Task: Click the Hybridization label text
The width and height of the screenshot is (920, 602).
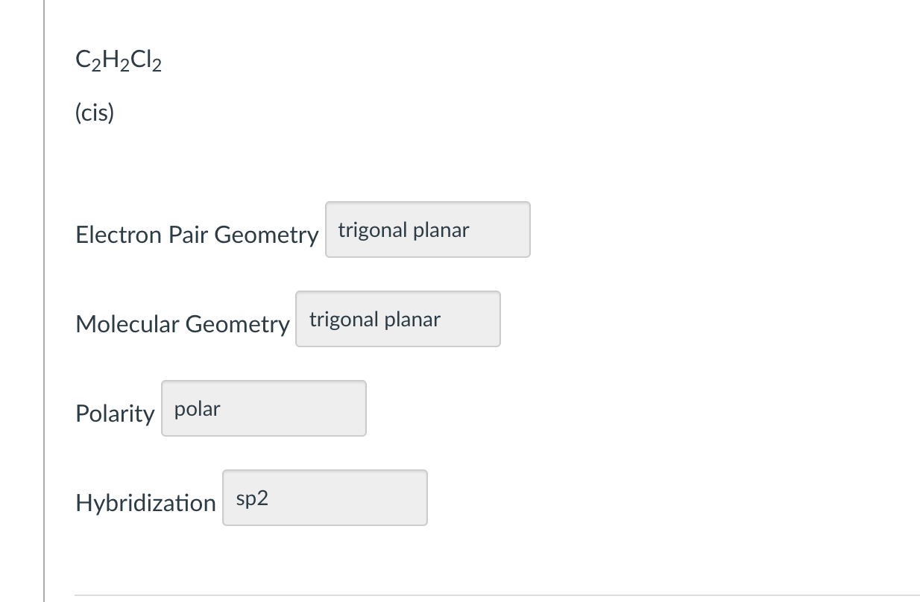Action: point(145,503)
